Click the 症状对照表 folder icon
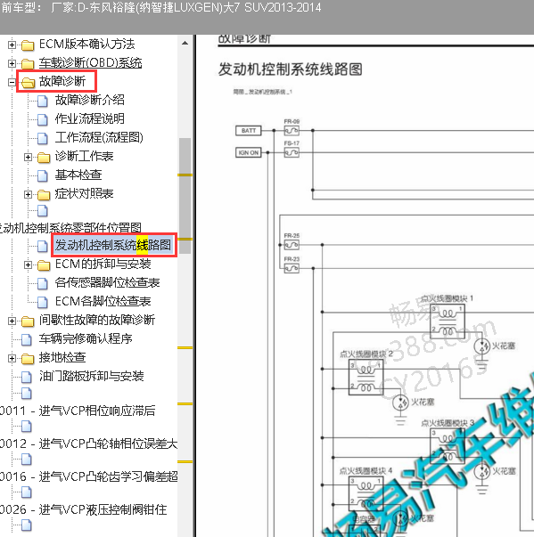Viewport: 534px width, 537px height. (x=44, y=194)
